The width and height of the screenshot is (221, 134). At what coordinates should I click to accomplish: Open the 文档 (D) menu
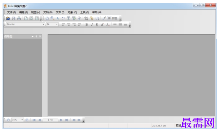tap(48, 13)
